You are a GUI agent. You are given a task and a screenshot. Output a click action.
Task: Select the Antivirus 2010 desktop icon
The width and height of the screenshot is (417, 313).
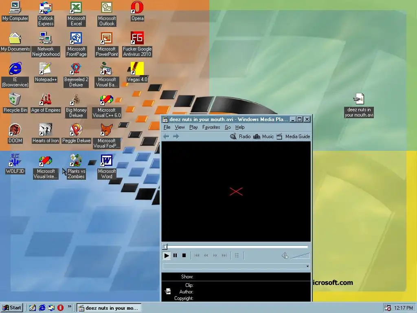tap(137, 44)
